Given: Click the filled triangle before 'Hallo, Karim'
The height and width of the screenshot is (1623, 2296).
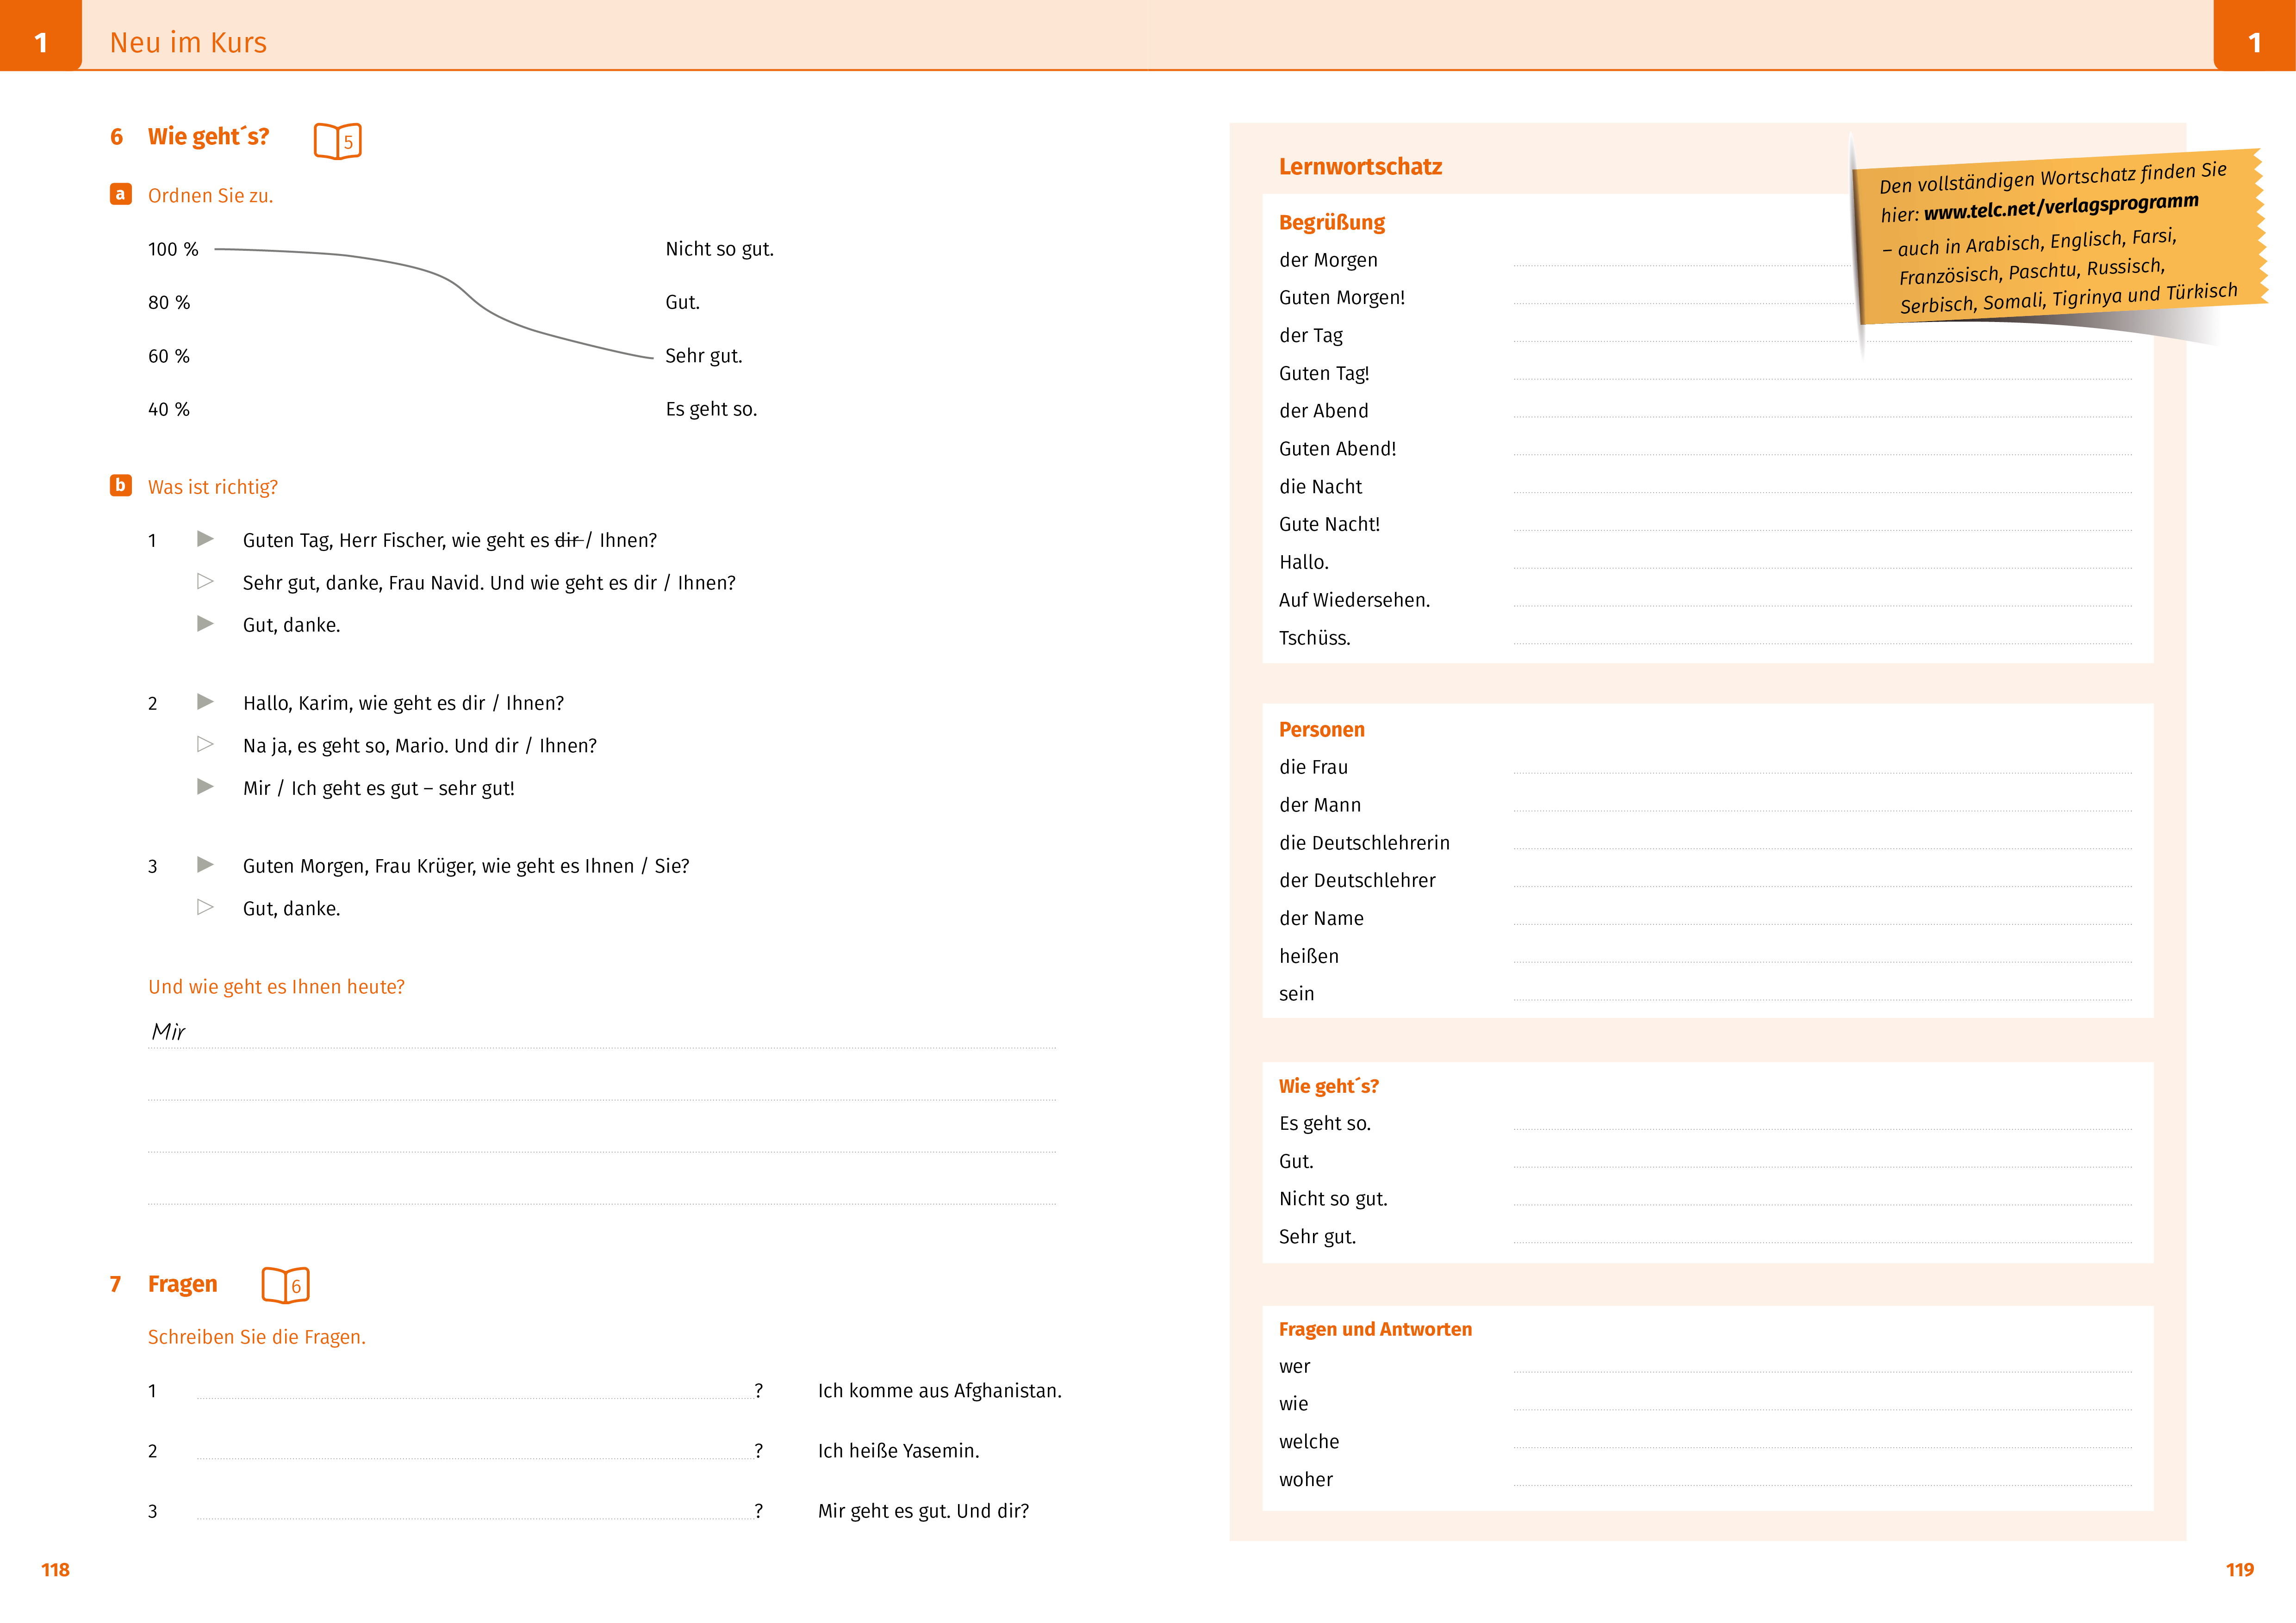Looking at the screenshot, I should tap(205, 701).
